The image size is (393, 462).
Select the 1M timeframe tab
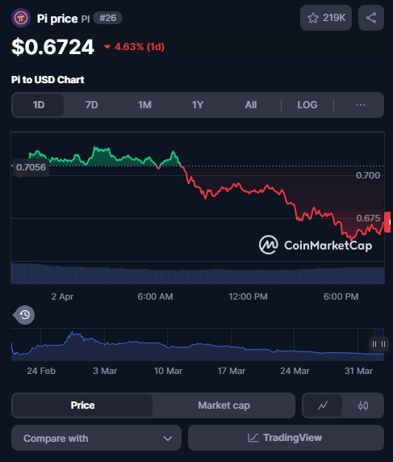click(144, 105)
